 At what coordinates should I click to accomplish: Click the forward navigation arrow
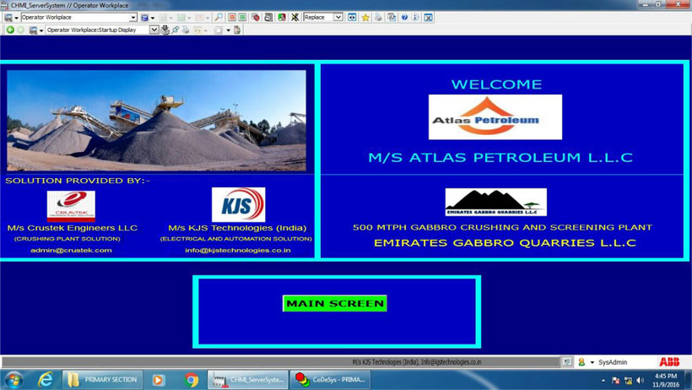tap(20, 30)
